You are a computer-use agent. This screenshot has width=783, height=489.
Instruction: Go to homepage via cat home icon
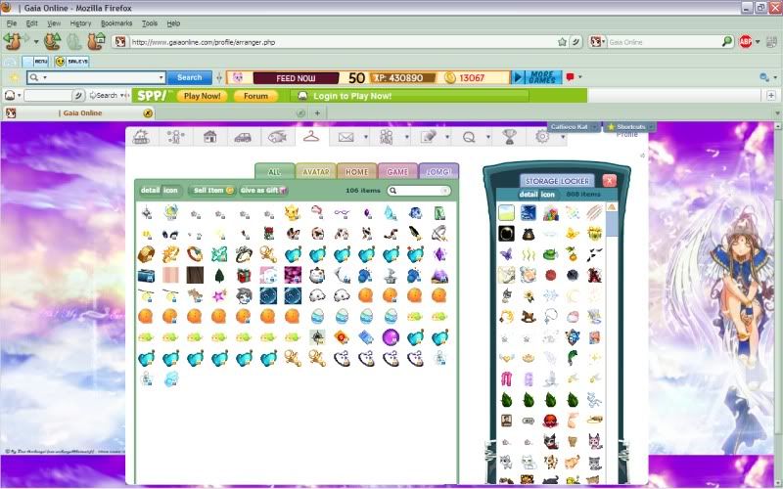coord(96,41)
